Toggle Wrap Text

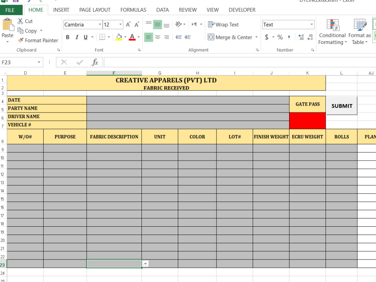[x=223, y=24]
